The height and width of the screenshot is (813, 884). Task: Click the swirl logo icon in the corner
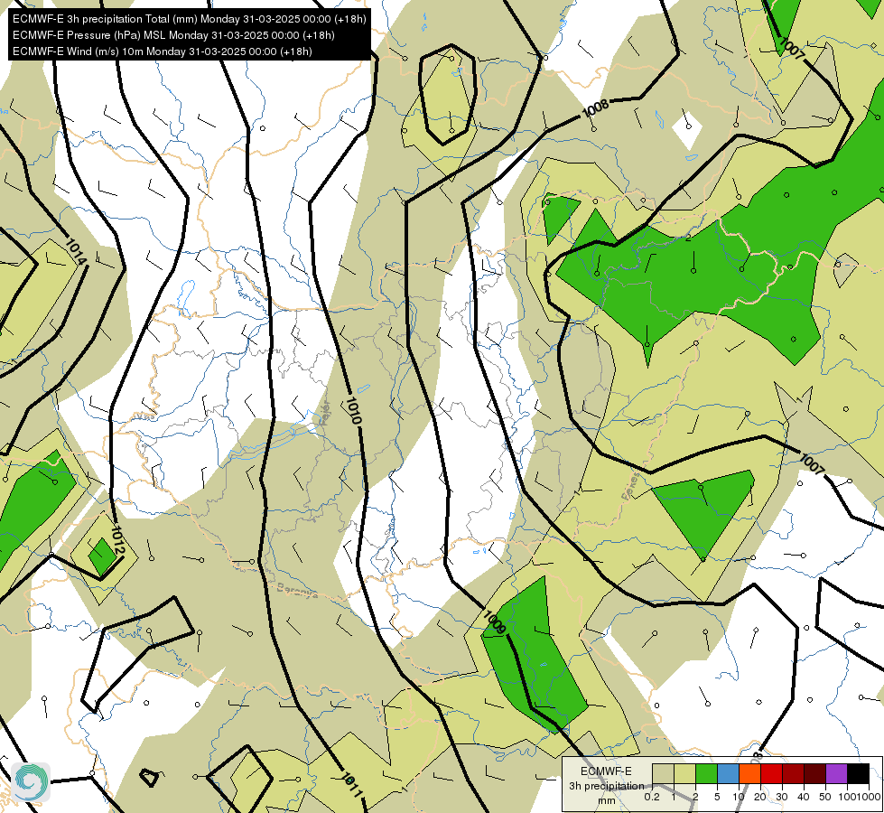coord(31,782)
